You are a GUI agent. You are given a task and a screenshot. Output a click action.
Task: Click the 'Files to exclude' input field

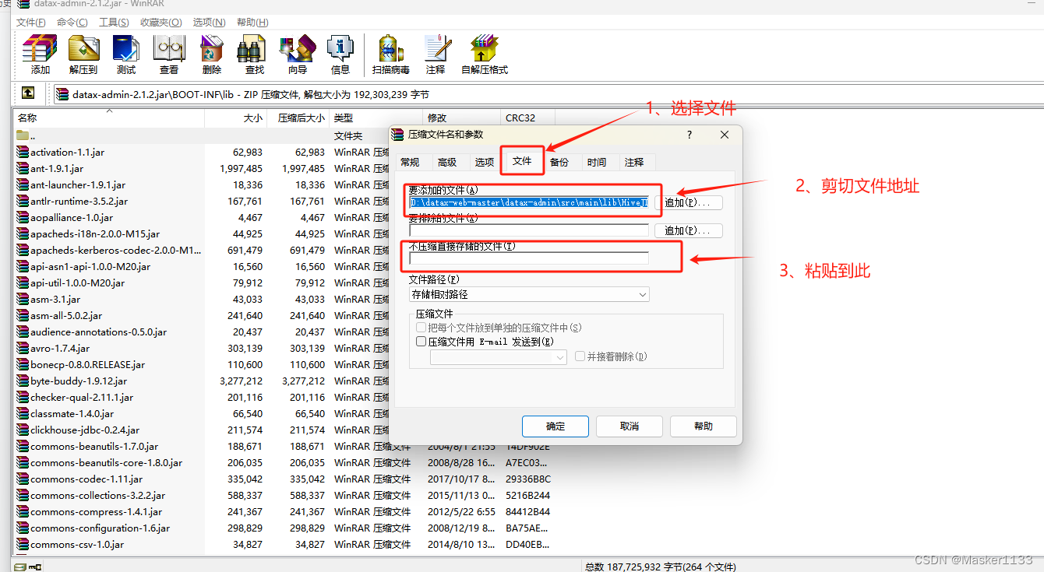pos(529,230)
